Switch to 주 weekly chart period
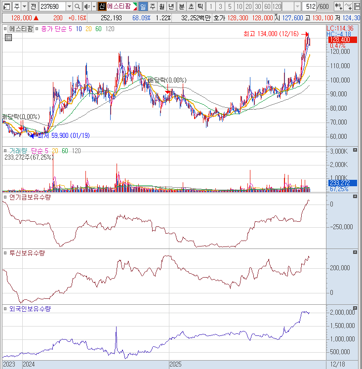The height and width of the screenshot is (369, 362). pyautogui.click(x=152, y=6)
